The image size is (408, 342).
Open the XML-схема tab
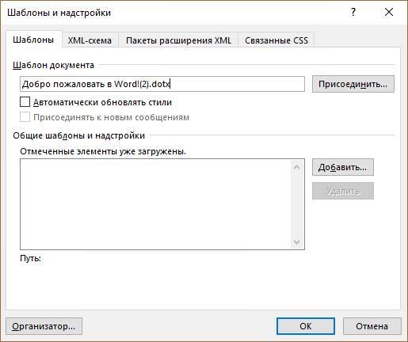(90, 40)
